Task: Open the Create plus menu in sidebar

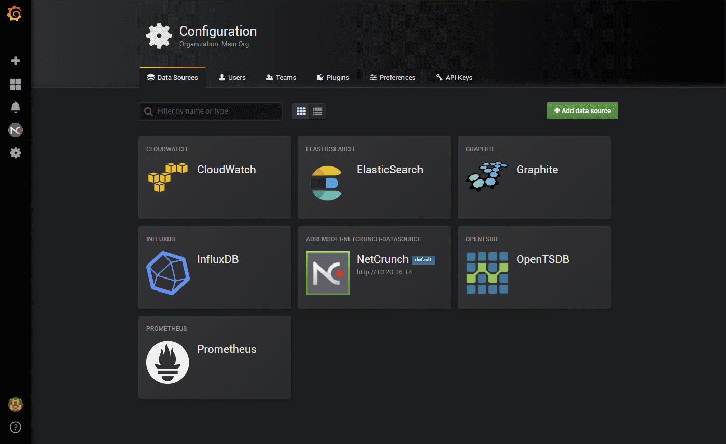Action: (16, 61)
